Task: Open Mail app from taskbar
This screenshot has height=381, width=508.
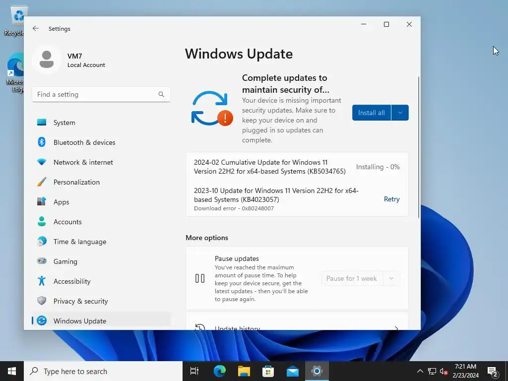Action: tap(293, 371)
